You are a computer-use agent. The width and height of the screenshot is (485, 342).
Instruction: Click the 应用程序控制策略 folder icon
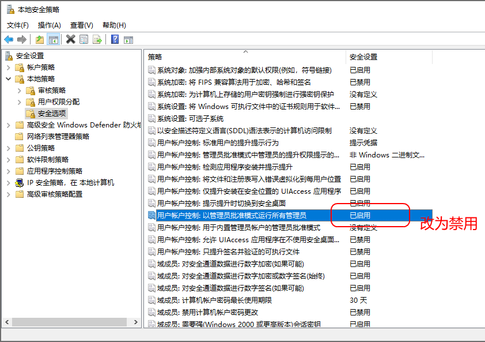click(20, 171)
